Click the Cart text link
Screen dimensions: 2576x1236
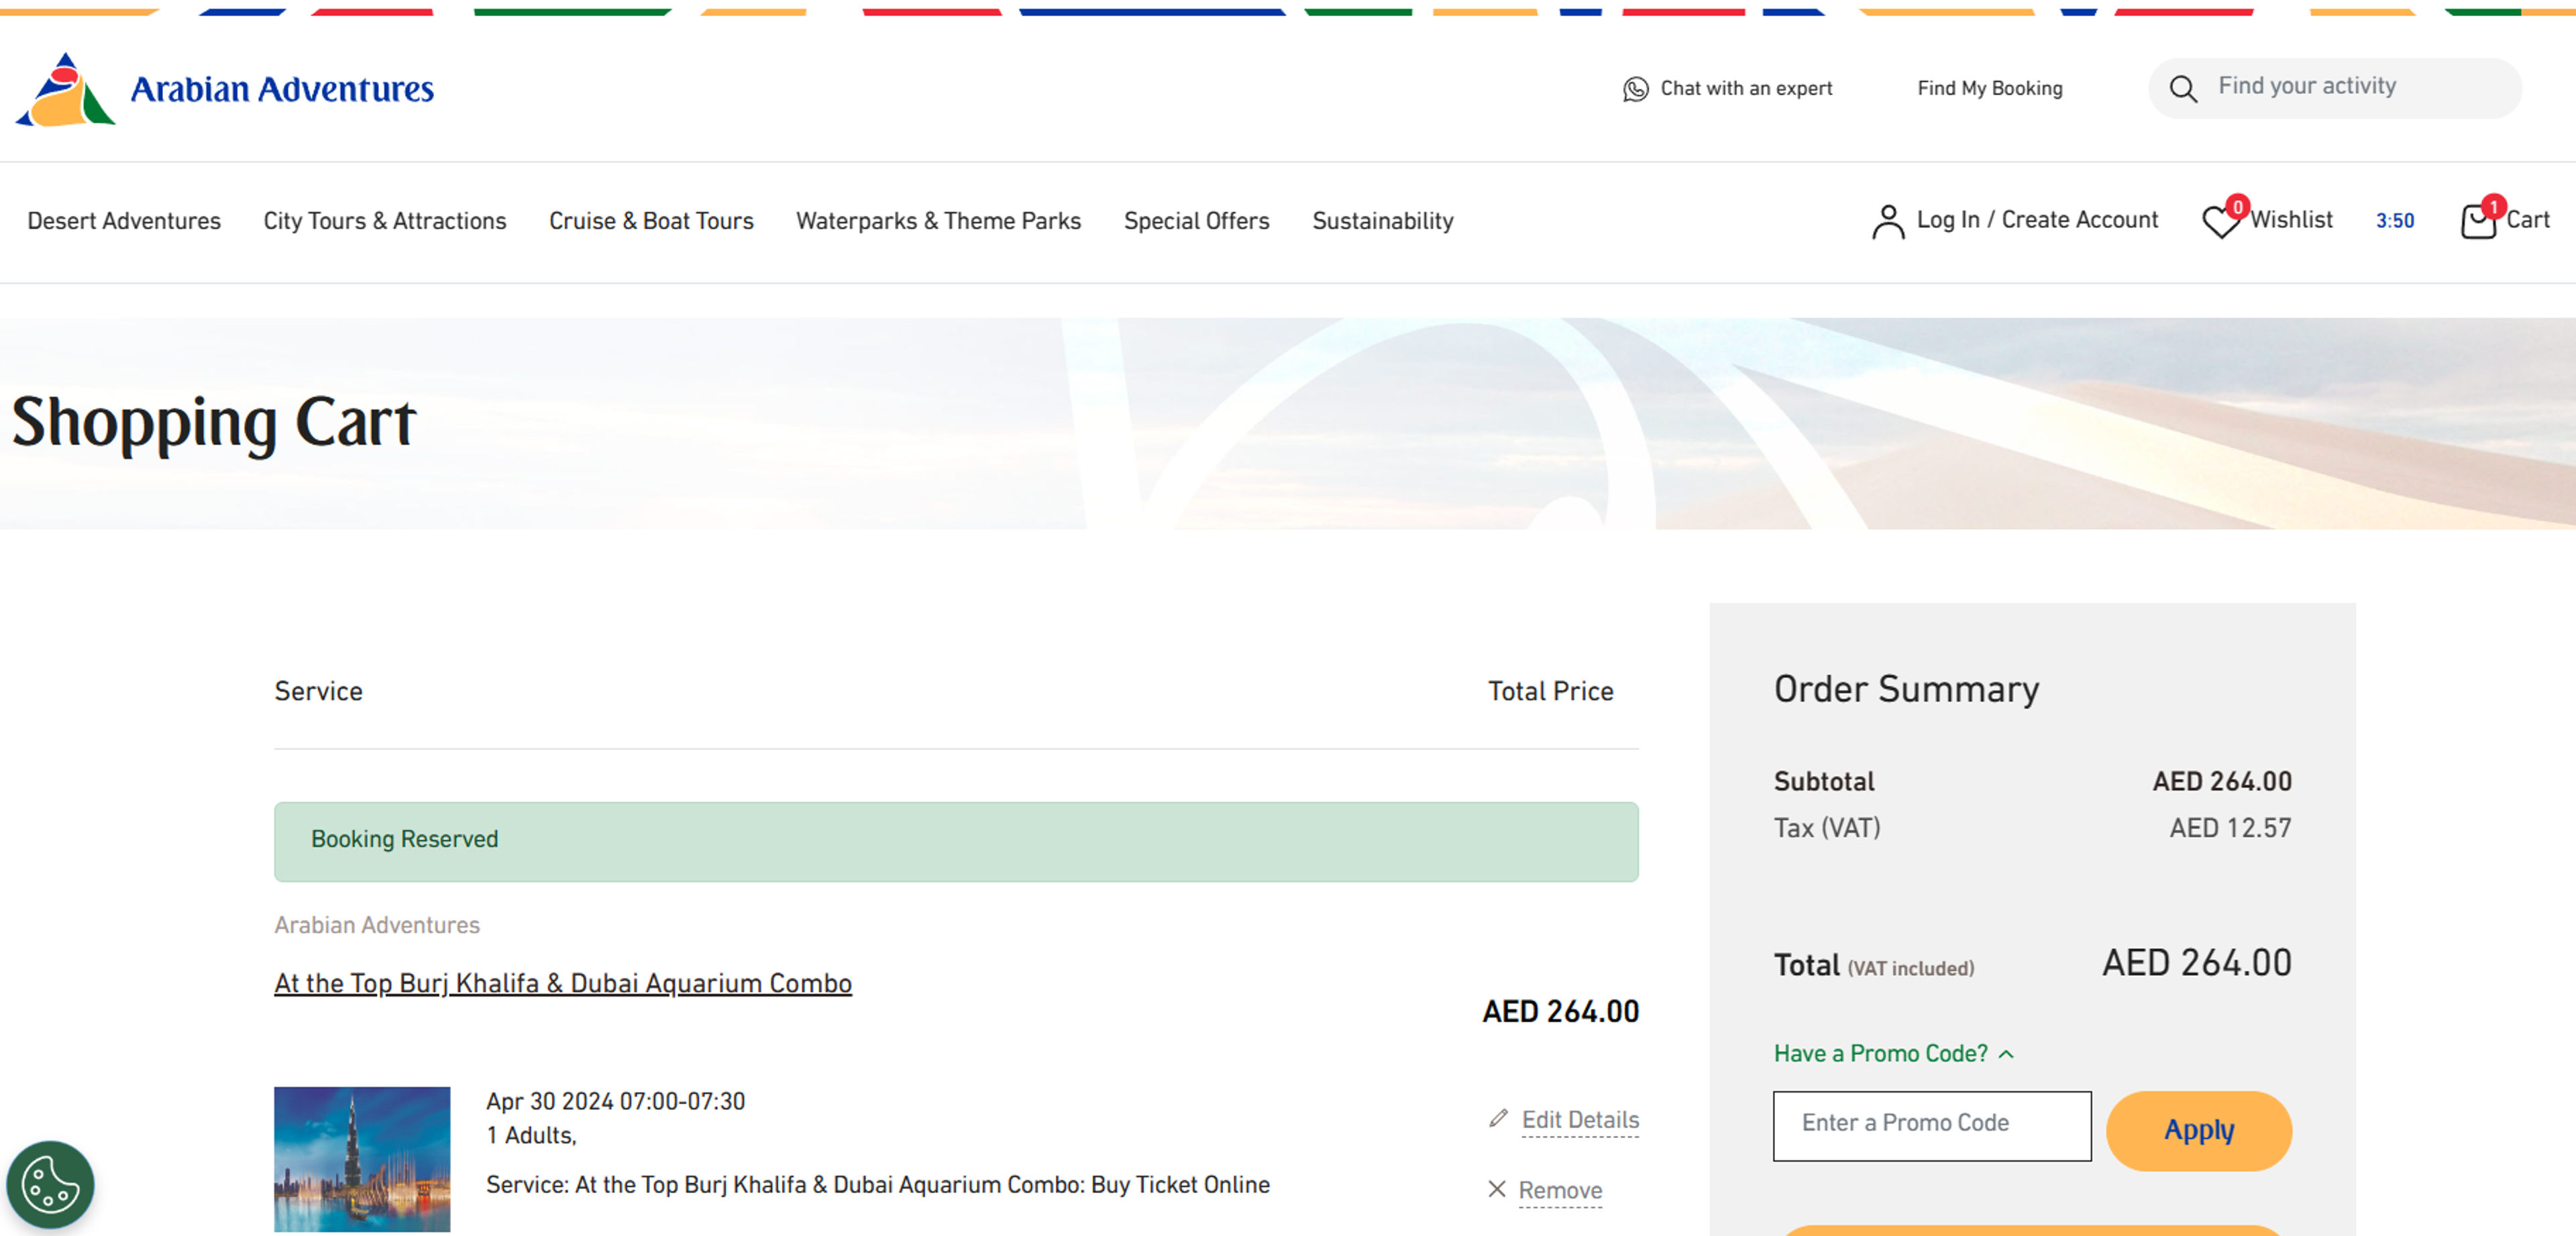point(2527,220)
